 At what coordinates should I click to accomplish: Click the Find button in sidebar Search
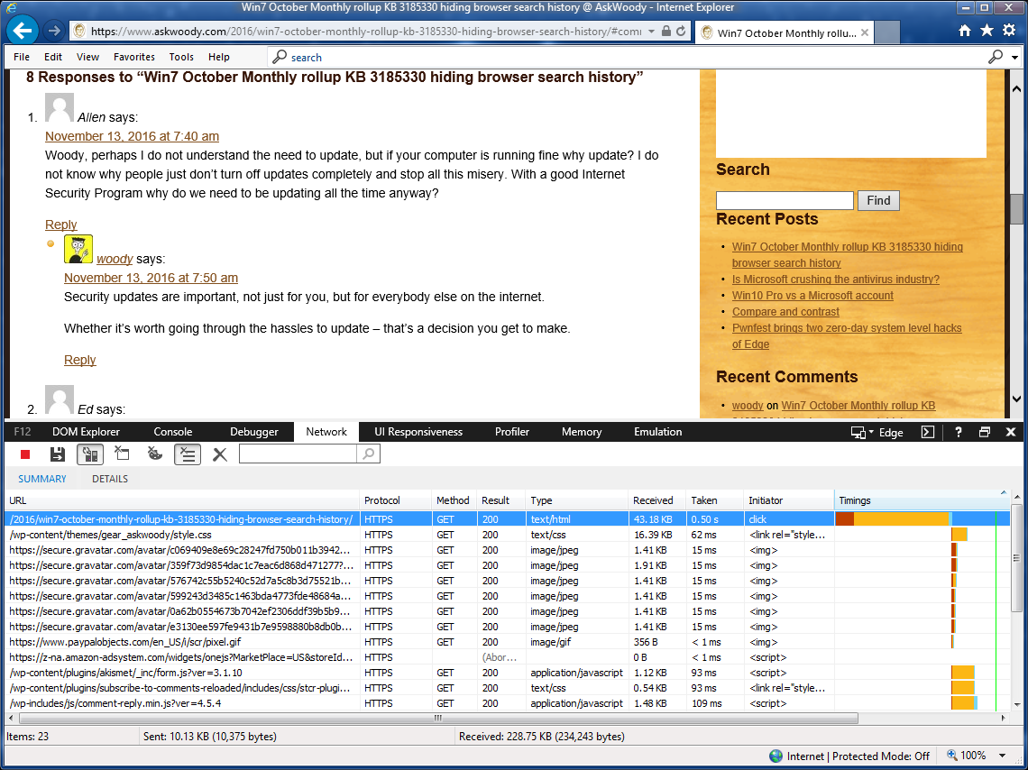pyautogui.click(x=878, y=200)
